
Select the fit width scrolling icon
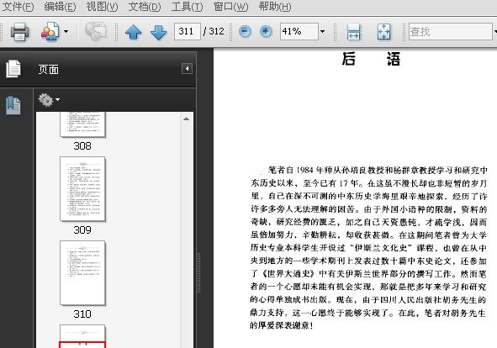tap(353, 31)
